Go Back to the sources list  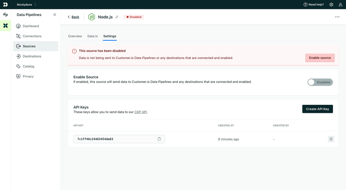tap(74, 17)
